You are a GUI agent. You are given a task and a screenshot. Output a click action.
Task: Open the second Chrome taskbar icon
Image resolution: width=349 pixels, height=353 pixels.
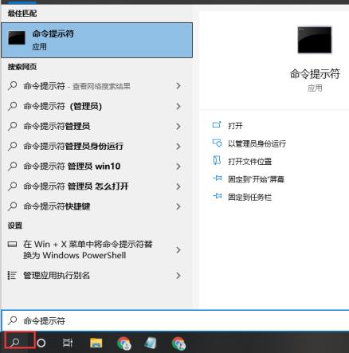(x=178, y=343)
